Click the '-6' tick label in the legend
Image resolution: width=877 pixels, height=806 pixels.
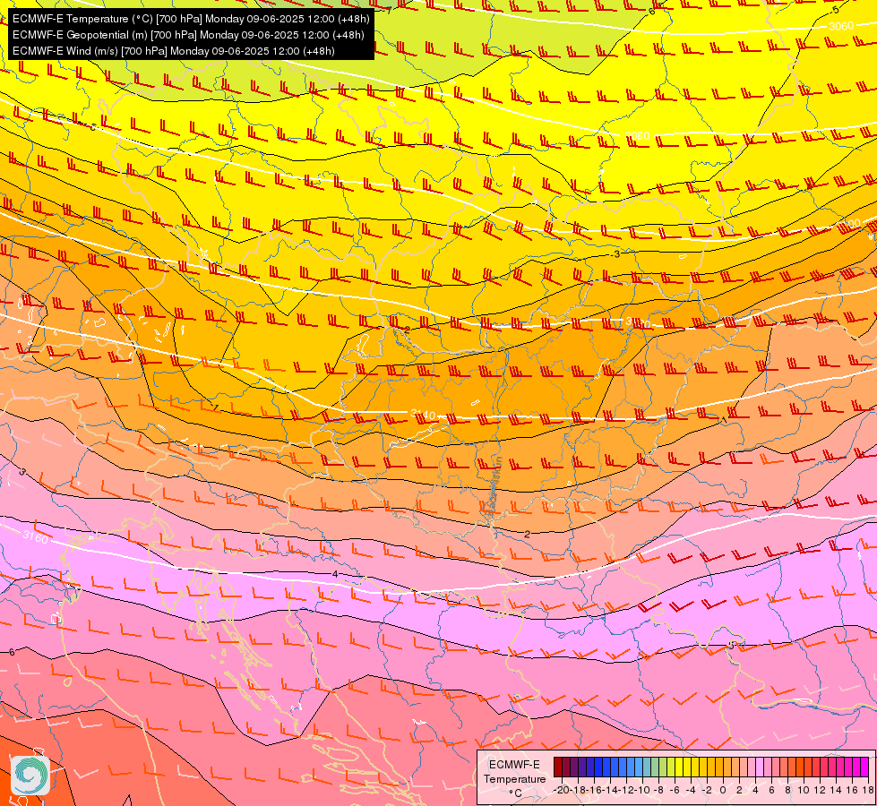click(675, 790)
